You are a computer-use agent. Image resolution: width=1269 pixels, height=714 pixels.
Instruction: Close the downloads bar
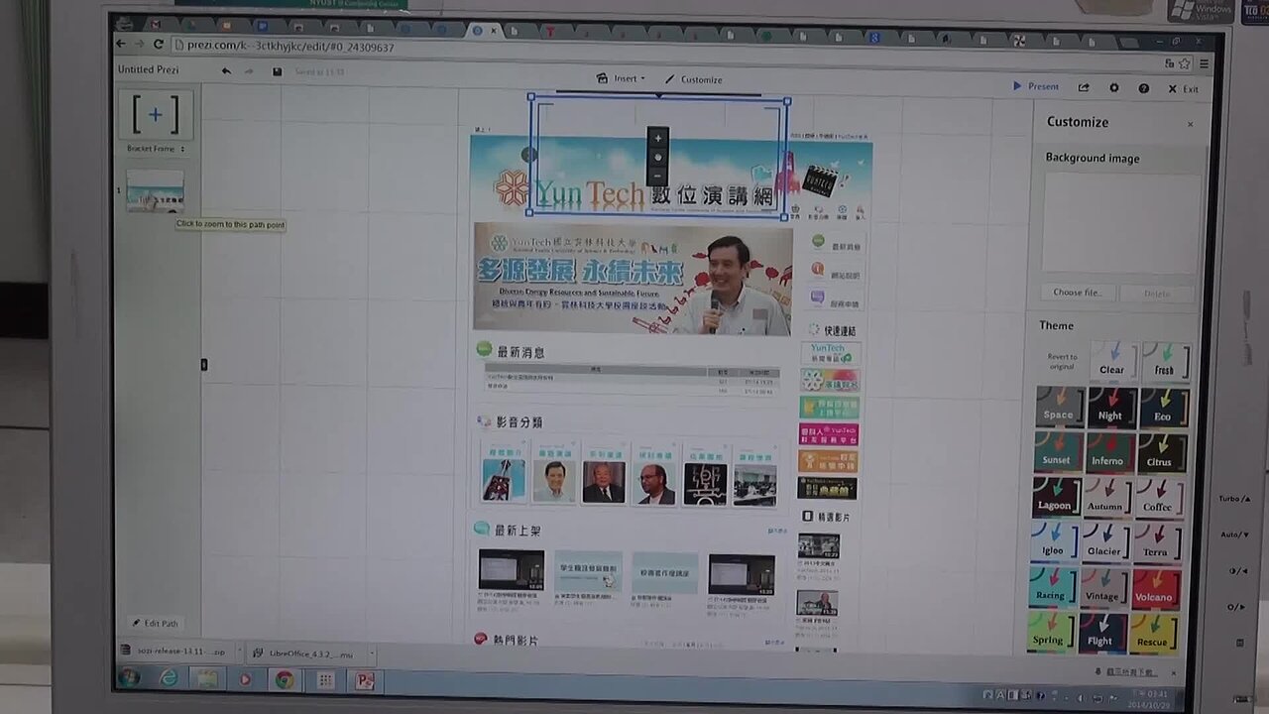coord(1173,672)
